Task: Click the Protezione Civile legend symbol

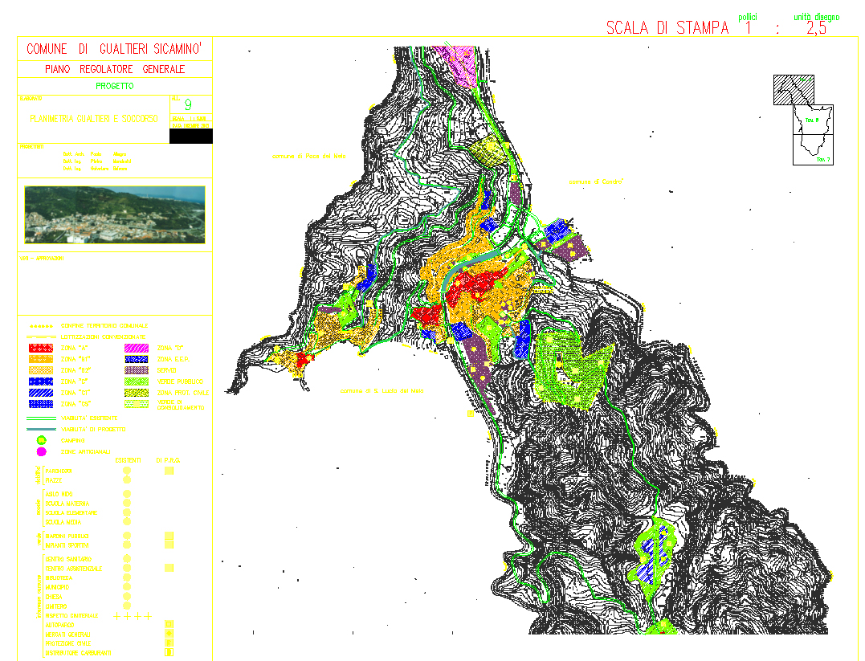Action: (x=169, y=643)
